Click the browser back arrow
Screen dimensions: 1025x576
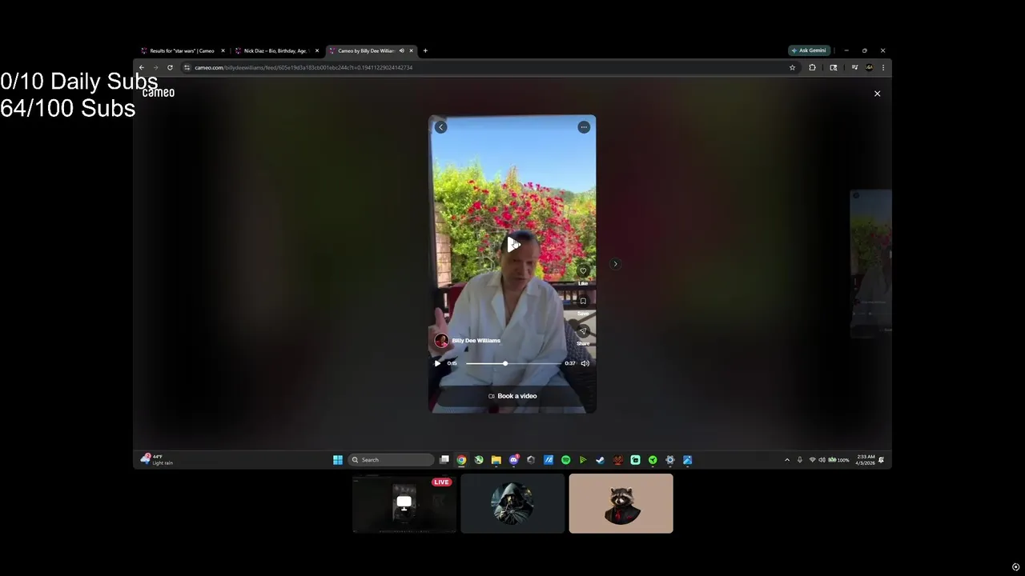tap(142, 68)
